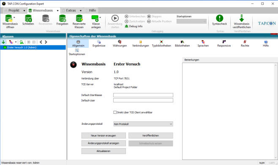Open the Wissensbasis öffnen dropdown arrow

click(x=14, y=17)
